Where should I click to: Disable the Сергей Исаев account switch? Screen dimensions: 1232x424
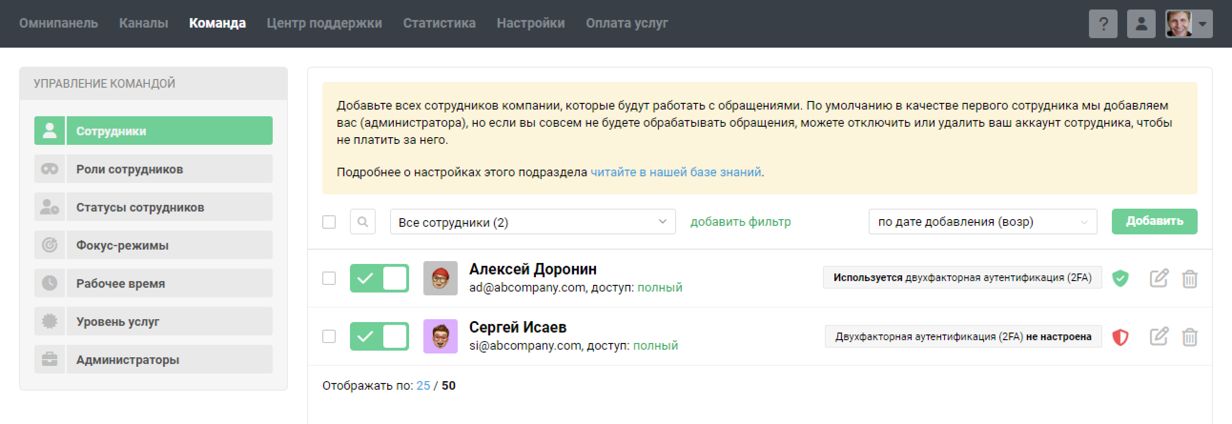pos(379,336)
